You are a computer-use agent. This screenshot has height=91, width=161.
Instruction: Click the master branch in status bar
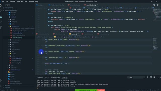(x=3, y=90)
